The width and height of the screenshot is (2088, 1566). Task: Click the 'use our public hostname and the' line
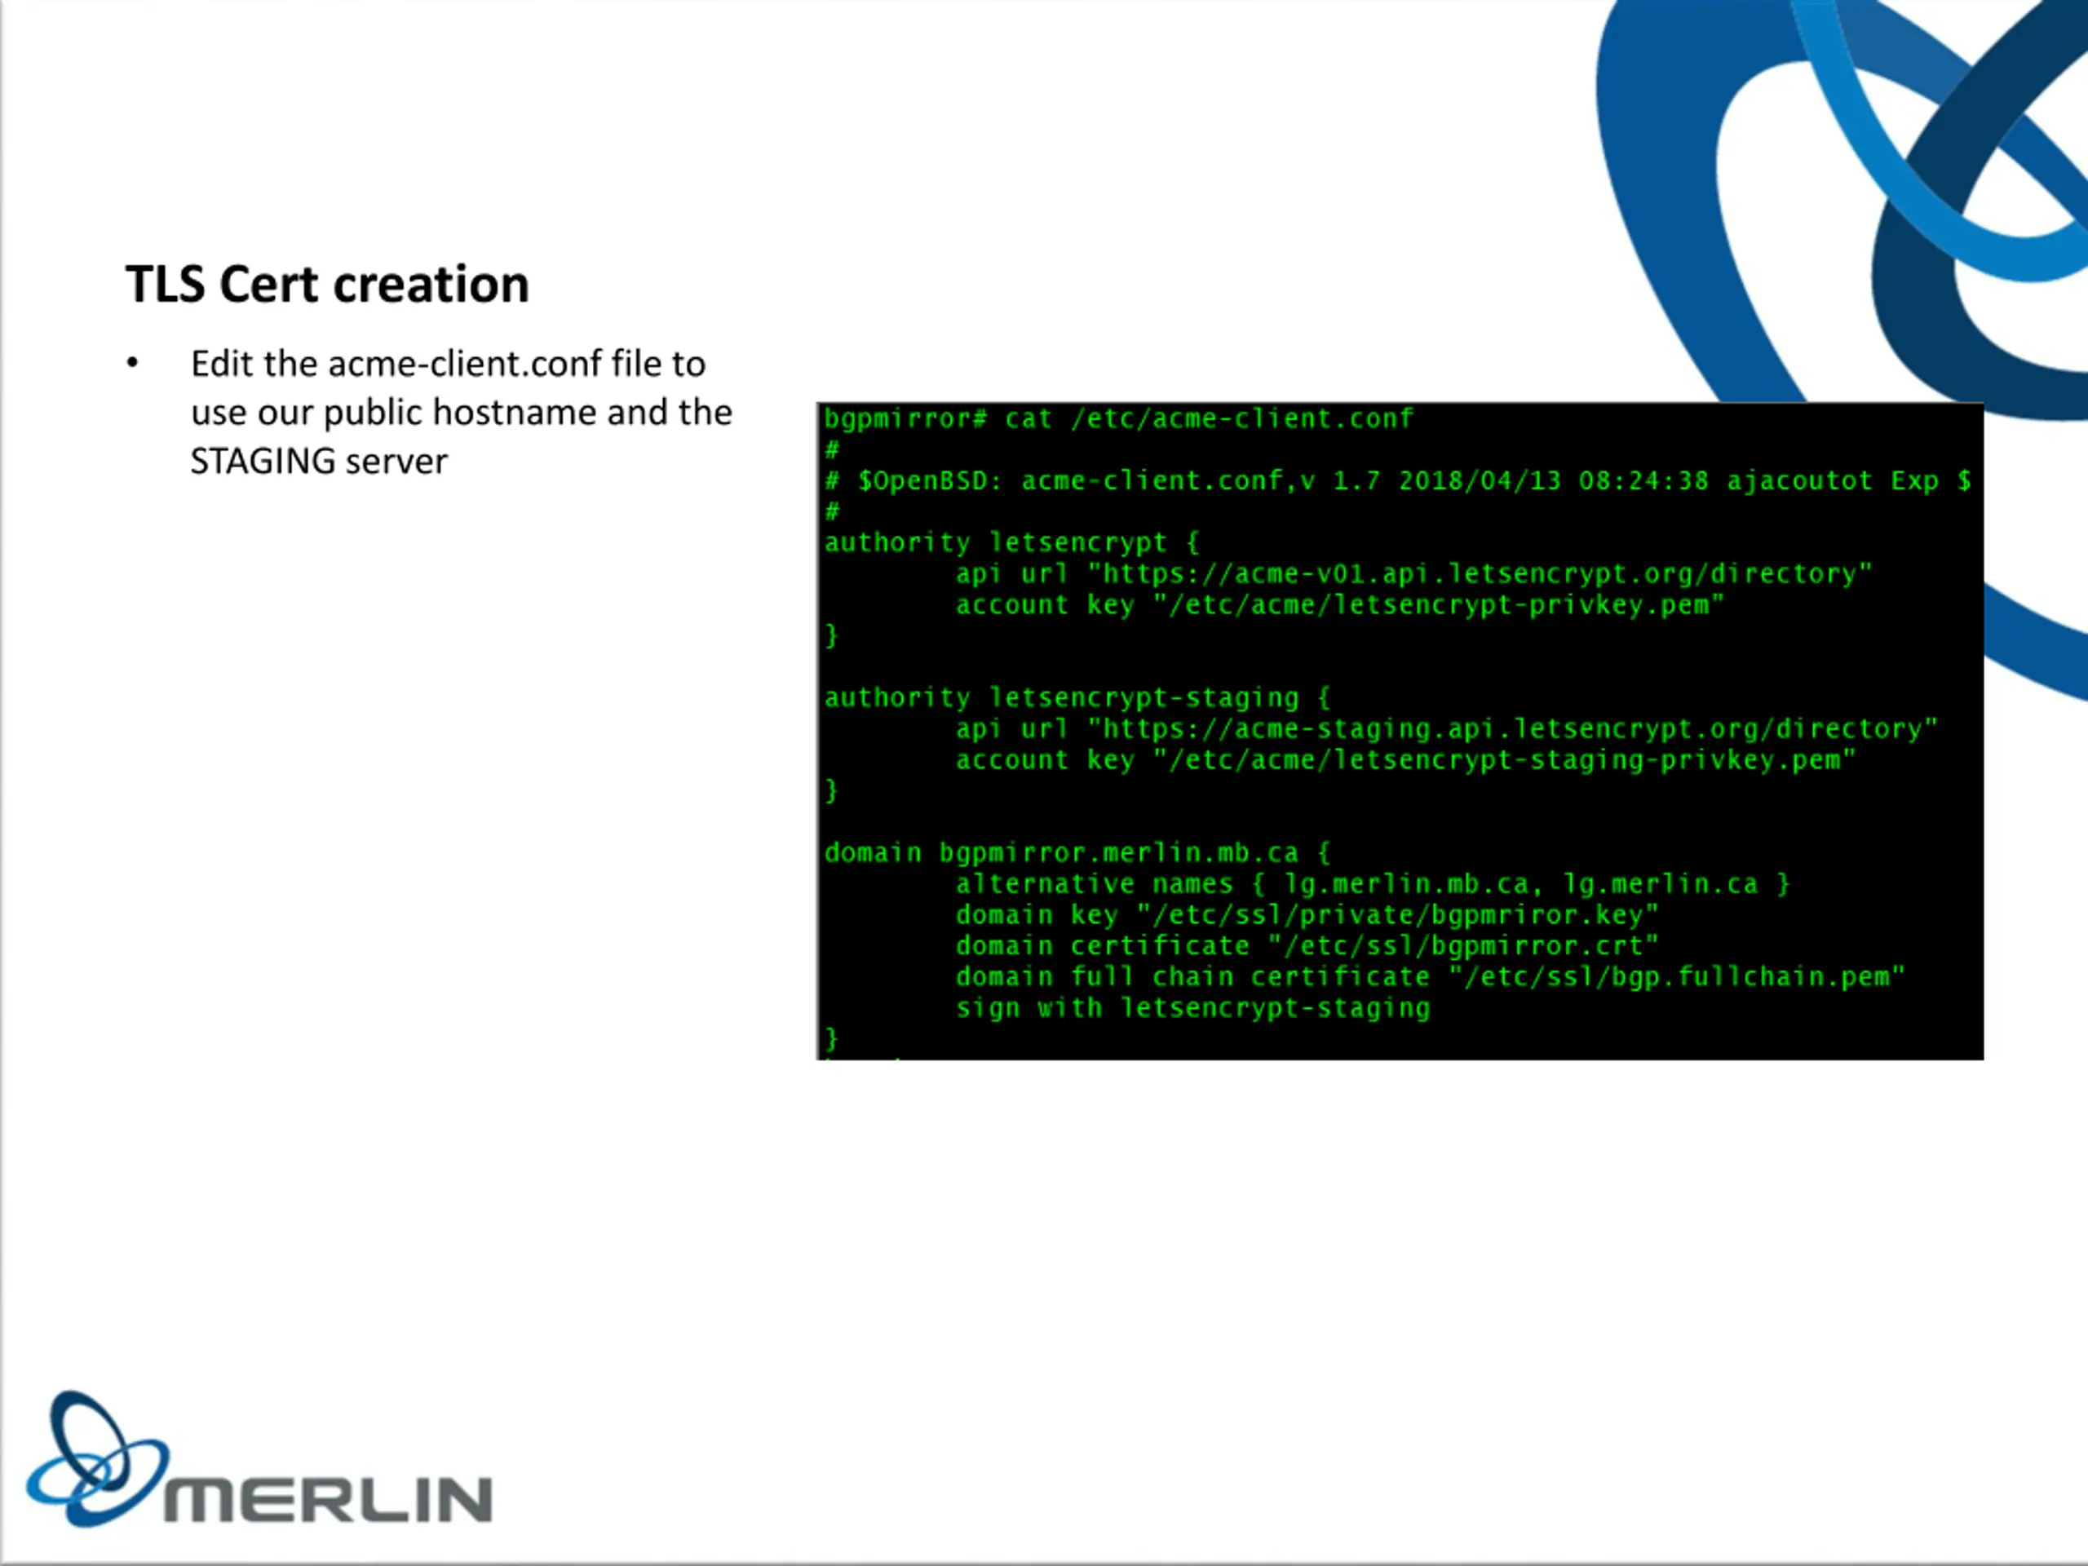coord(461,413)
